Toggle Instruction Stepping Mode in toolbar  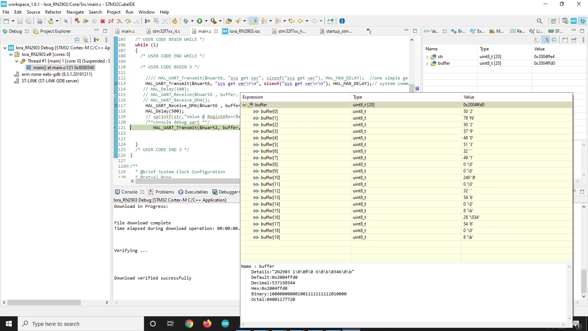coord(147,21)
